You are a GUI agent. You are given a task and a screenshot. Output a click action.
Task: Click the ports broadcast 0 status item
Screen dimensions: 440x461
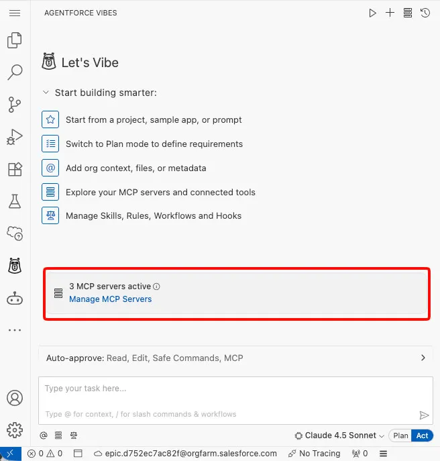pyautogui.click(x=360, y=454)
